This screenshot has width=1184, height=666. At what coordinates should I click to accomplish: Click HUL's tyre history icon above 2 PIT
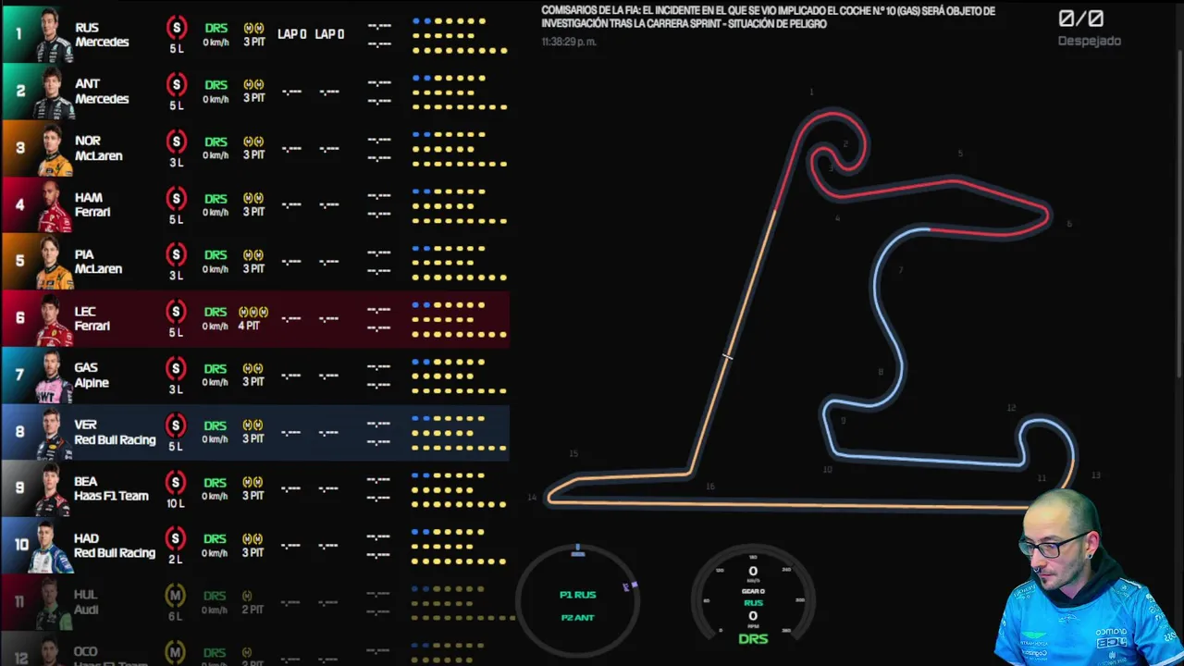click(x=248, y=596)
